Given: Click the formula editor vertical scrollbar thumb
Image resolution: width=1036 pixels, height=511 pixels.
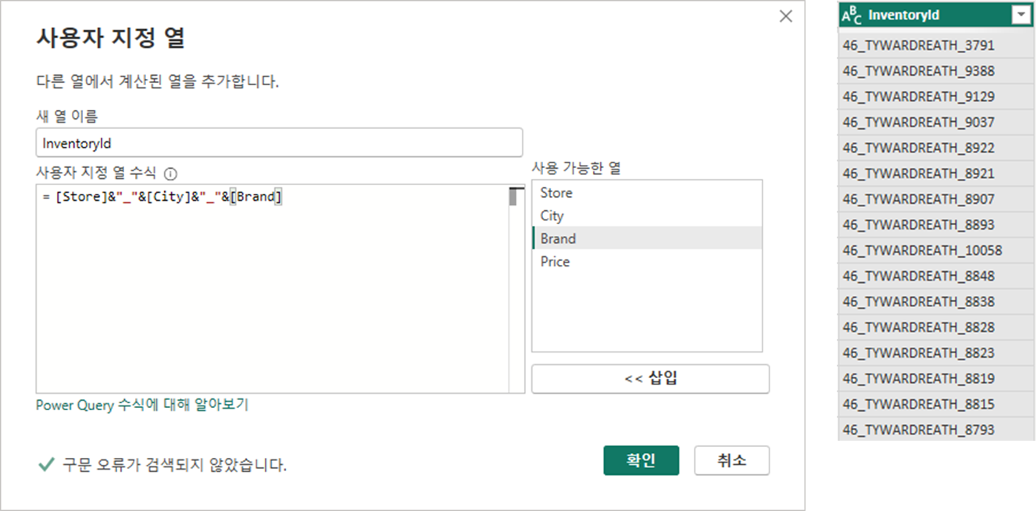Looking at the screenshot, I should click(x=515, y=197).
